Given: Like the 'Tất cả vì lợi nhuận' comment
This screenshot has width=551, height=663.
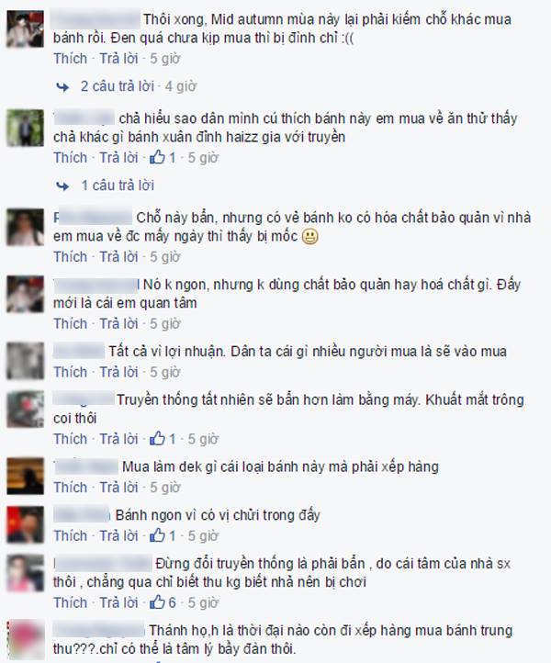Looking at the screenshot, I should tap(70, 372).
